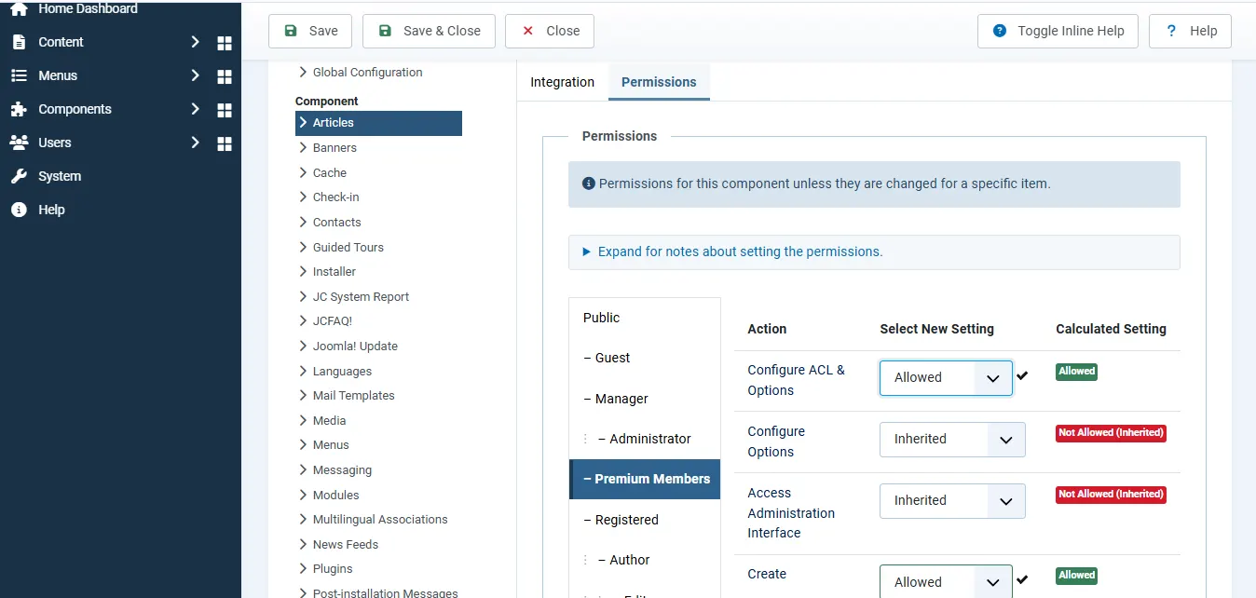Open the JCFAQ! component settings

(333, 321)
